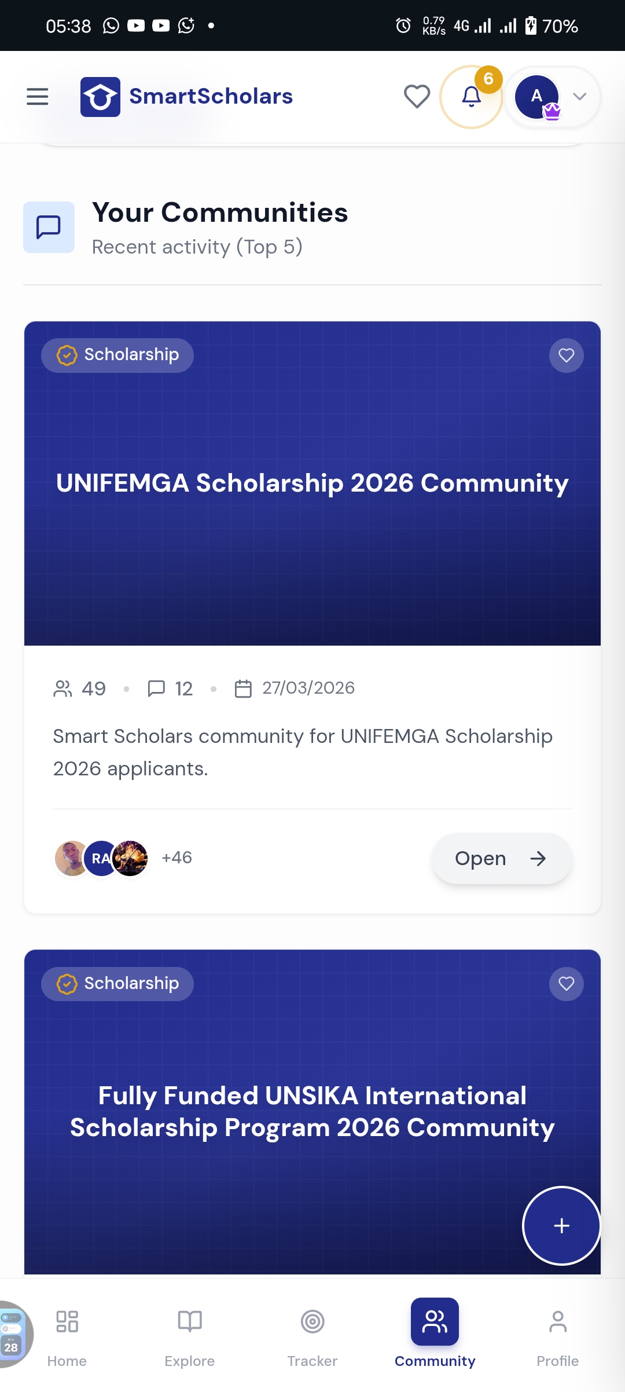Open notifications bell with 6 badge

pos(472,97)
